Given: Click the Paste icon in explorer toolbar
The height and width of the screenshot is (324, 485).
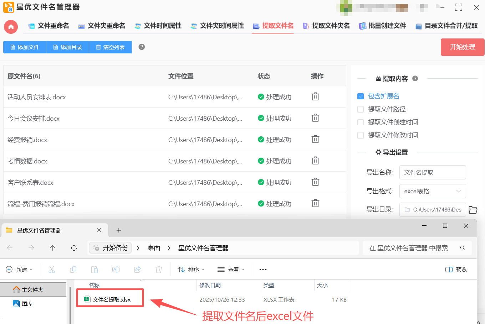Looking at the screenshot, I should [95, 270].
